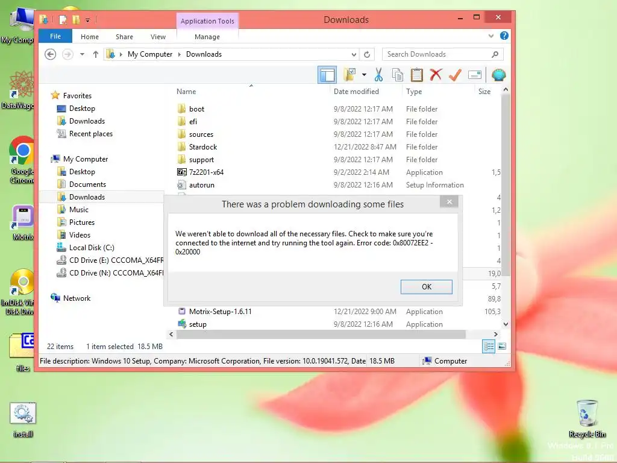This screenshot has height=463, width=617.
Task: Select the Stardock folder
Action: [x=202, y=147]
